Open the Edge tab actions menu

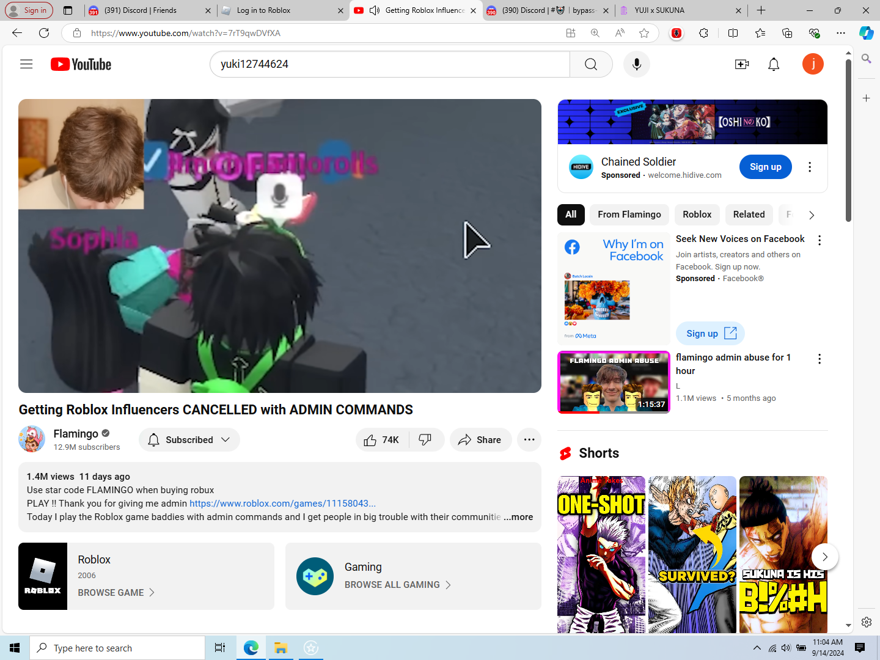click(68, 10)
